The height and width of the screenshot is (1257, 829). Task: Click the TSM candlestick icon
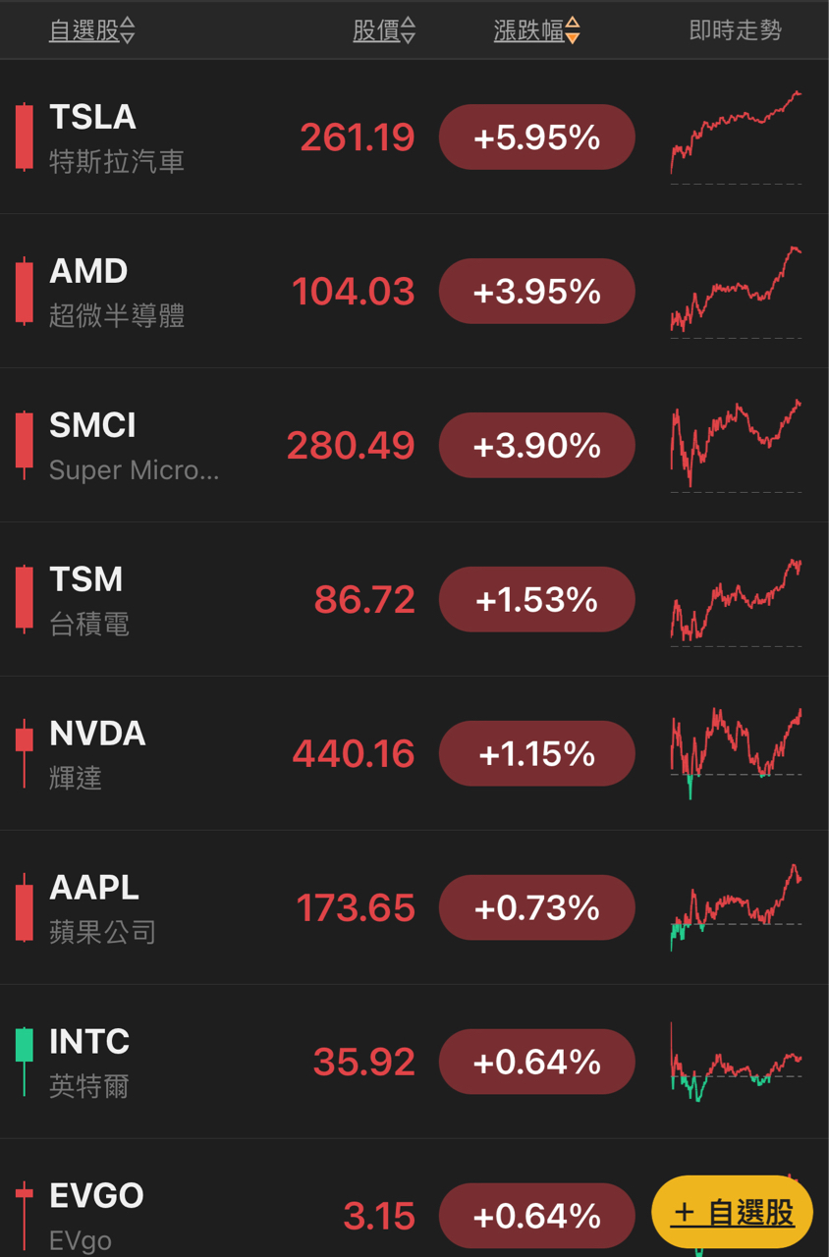[x=25, y=598]
